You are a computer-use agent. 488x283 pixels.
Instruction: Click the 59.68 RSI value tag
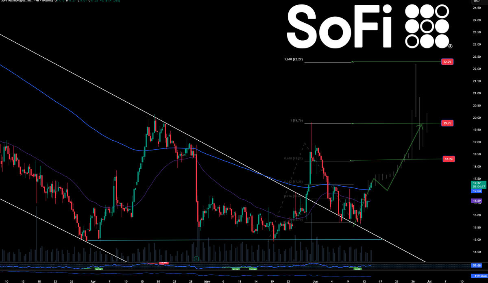(x=477, y=266)
